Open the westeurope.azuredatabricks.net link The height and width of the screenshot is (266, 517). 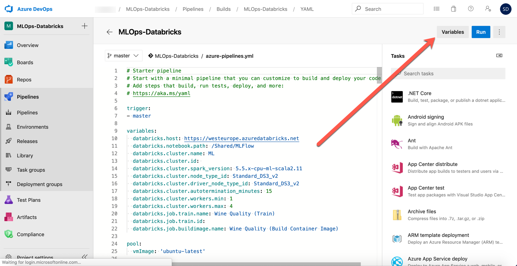[x=242, y=138]
